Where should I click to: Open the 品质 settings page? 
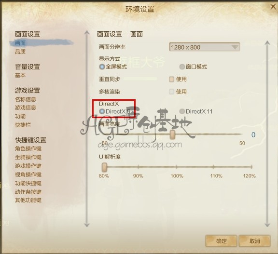(x=20, y=52)
